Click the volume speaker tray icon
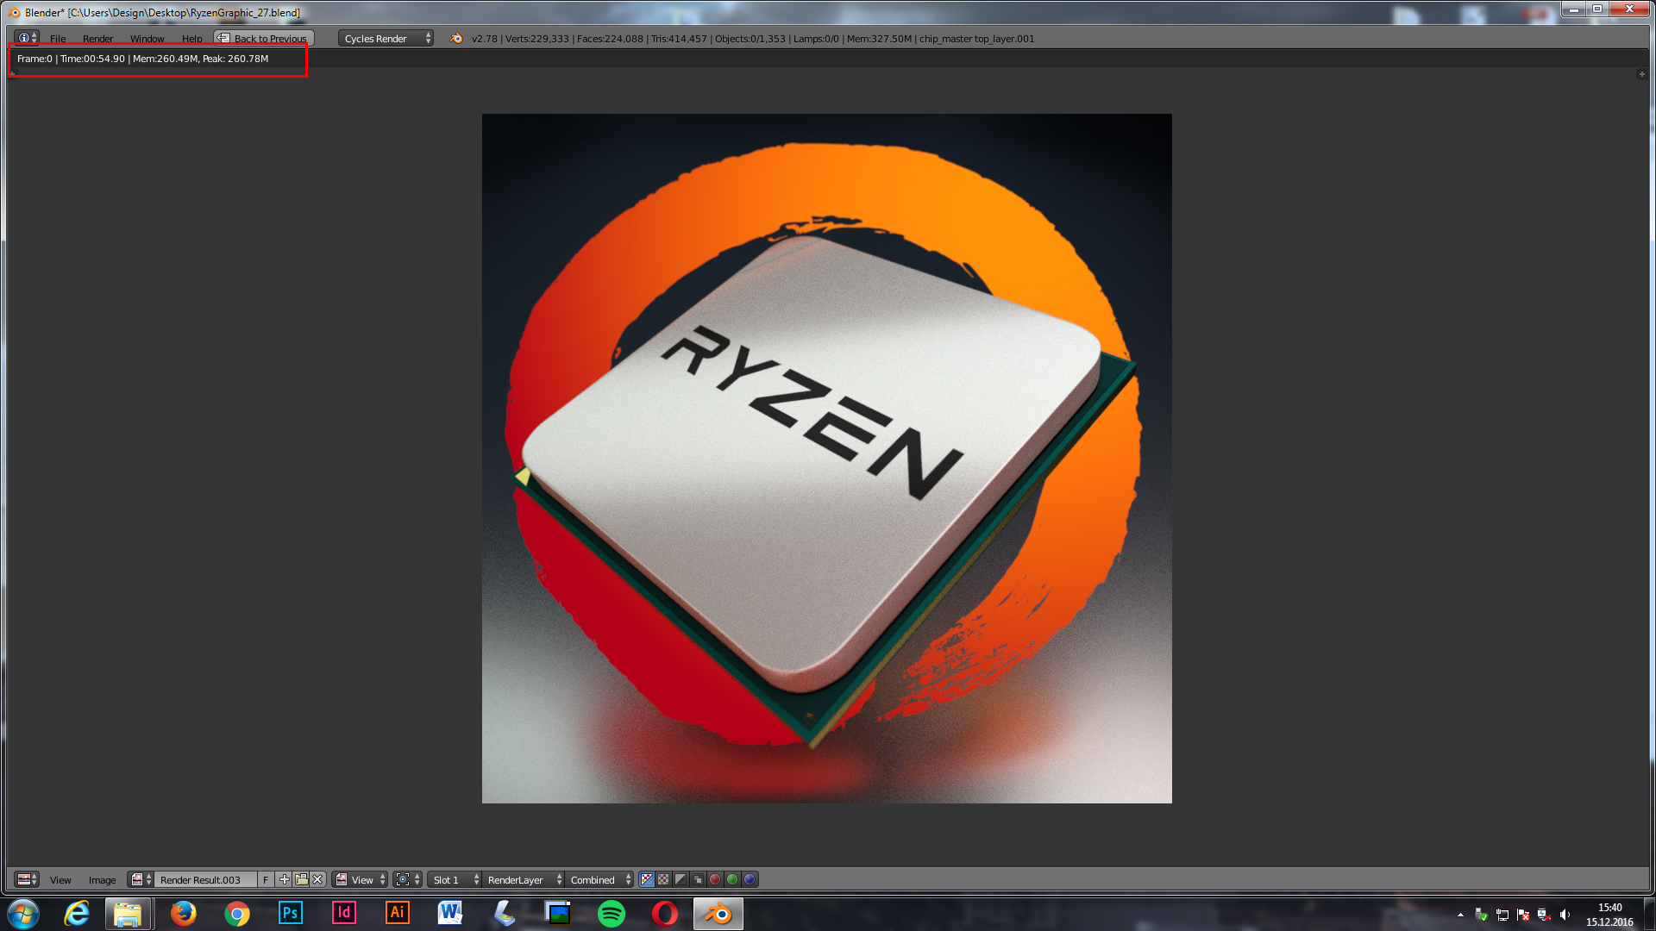 tap(1565, 915)
